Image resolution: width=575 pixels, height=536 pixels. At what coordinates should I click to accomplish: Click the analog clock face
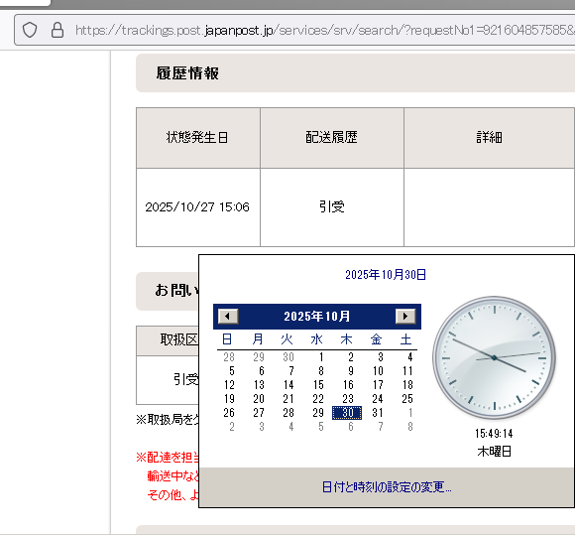tap(494, 357)
